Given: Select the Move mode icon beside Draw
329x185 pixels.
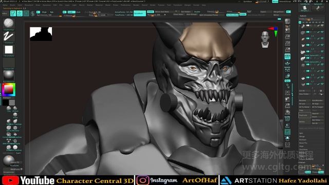Looking at the screenshot, I should point(26,13).
